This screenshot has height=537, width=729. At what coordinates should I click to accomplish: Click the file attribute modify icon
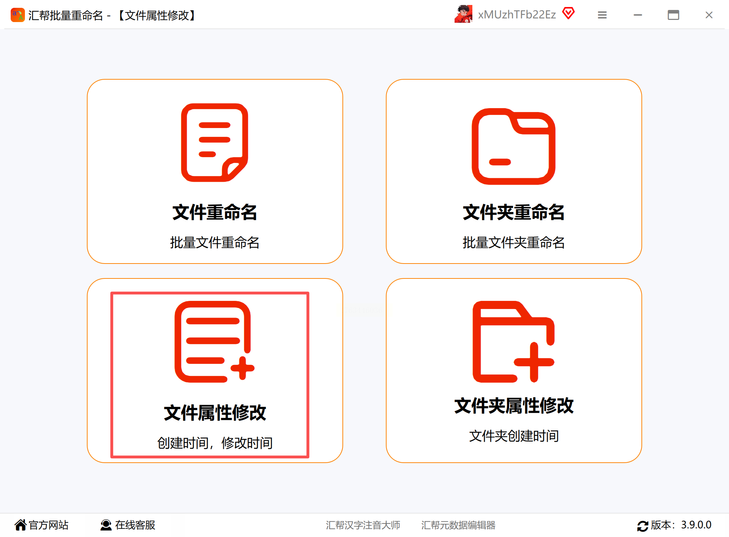pyautogui.click(x=214, y=342)
